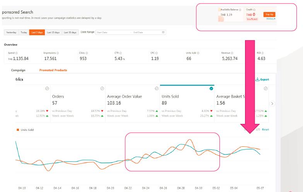Screen dimensions: 303x192
Task: Click the calendar icon in date range field
Action: [163, 32]
